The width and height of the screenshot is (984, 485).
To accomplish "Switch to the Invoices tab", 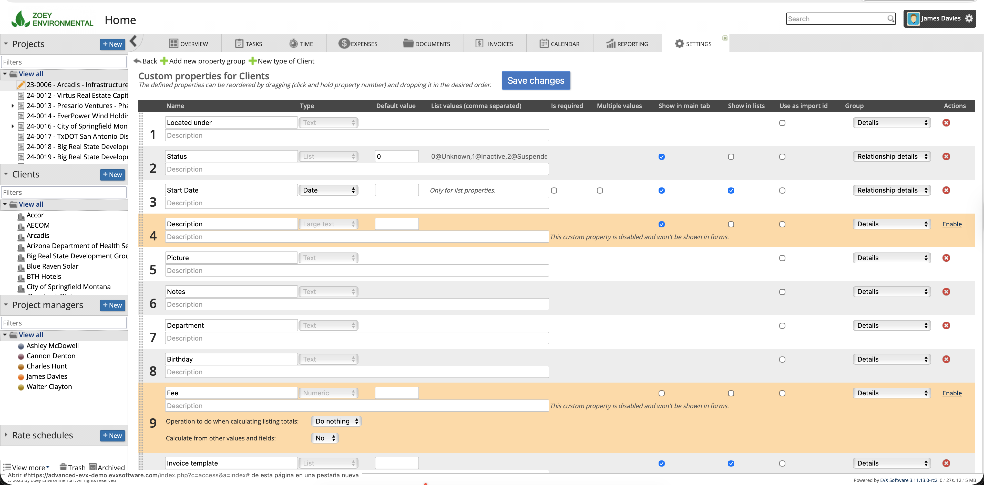I will click(494, 44).
